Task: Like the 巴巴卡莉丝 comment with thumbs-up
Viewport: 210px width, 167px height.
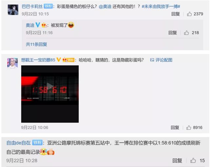Action: (x=189, y=14)
